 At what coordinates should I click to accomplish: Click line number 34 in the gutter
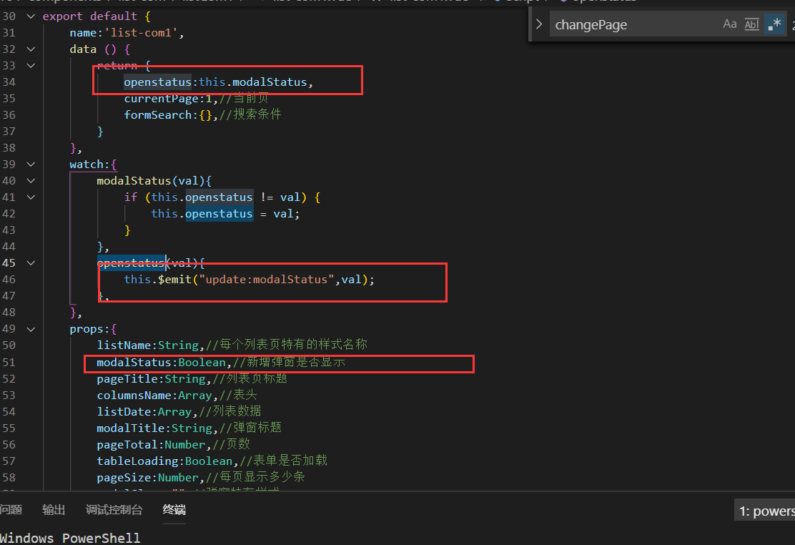[9, 82]
